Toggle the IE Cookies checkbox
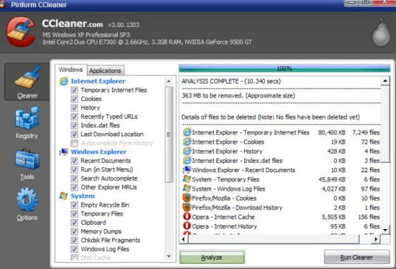 tap(74, 99)
